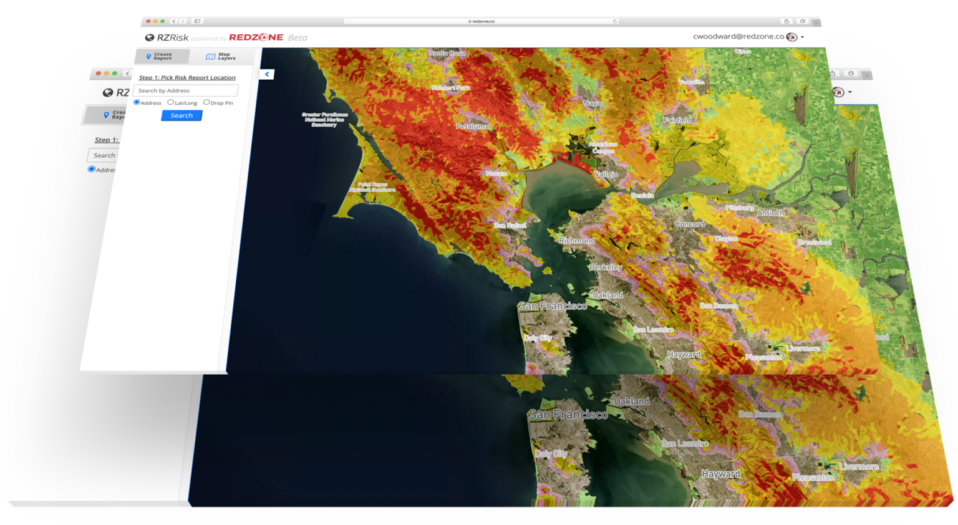The height and width of the screenshot is (525, 958).
Task: Switch to the Create Report tab
Action: [163, 57]
